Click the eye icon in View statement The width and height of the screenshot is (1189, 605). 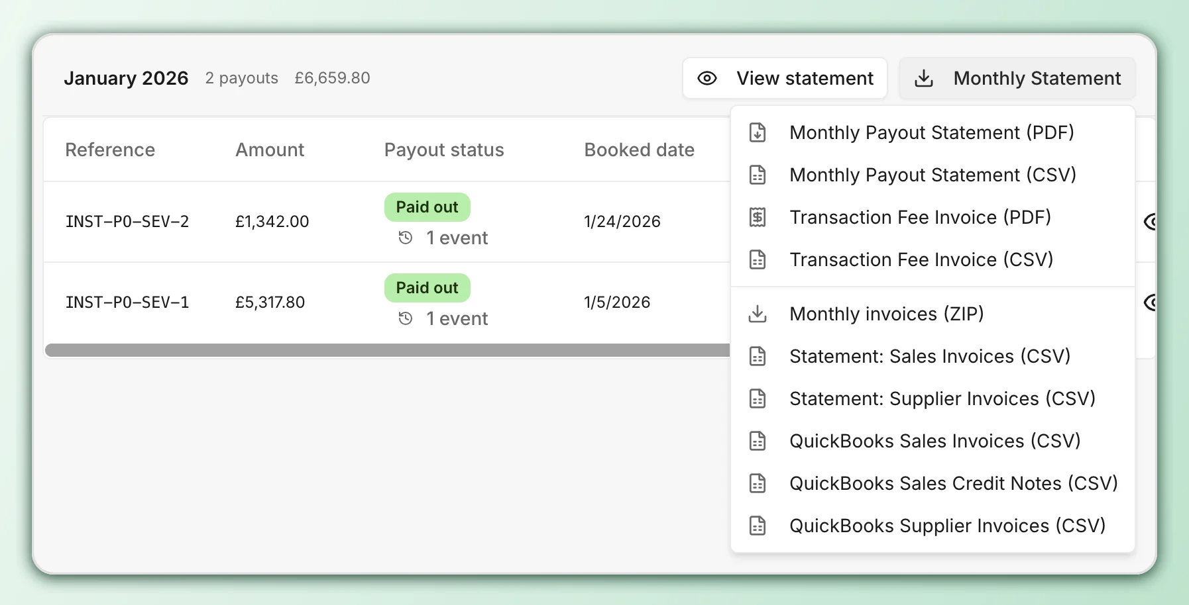707,78
